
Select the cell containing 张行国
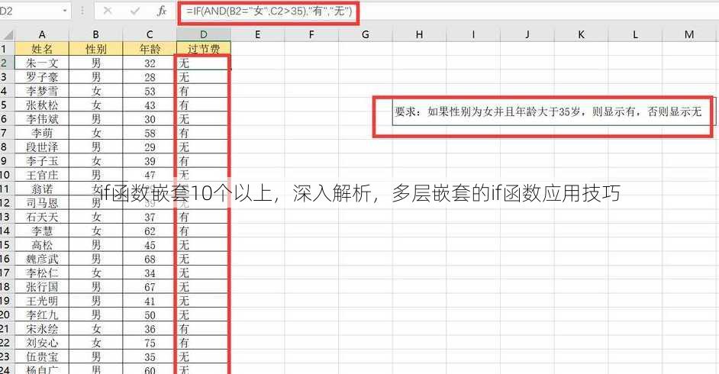click(x=42, y=286)
